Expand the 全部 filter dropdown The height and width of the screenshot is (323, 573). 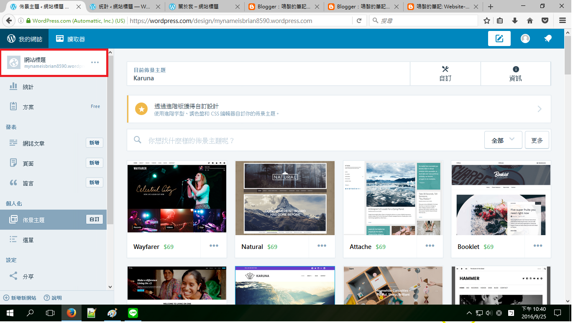click(x=503, y=140)
